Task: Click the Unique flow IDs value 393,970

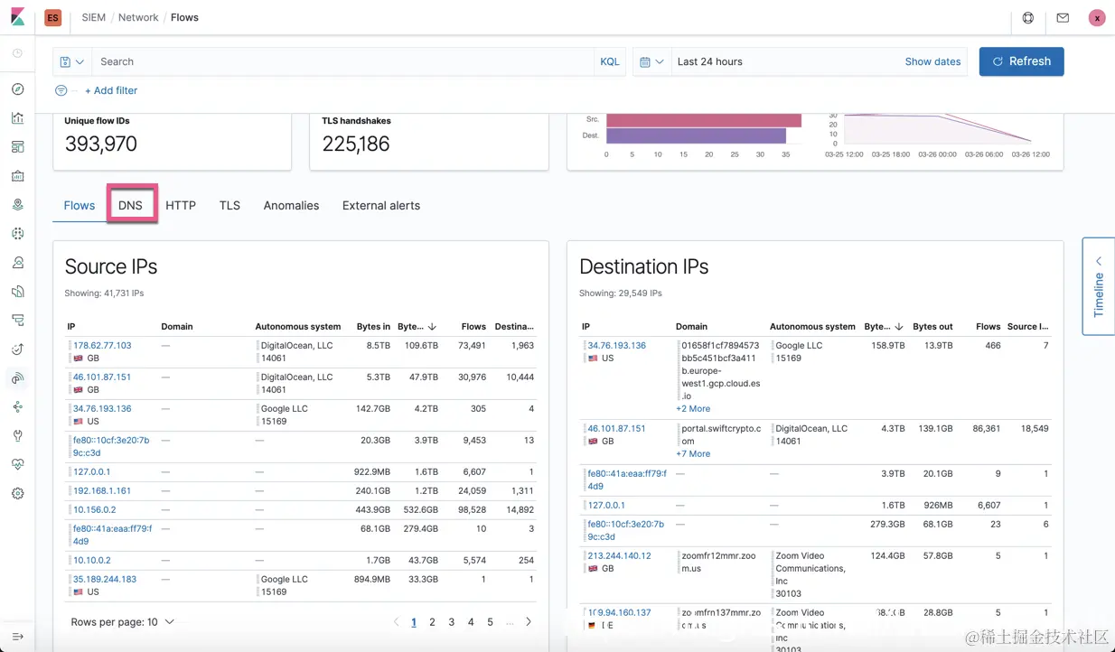Action: (101, 144)
